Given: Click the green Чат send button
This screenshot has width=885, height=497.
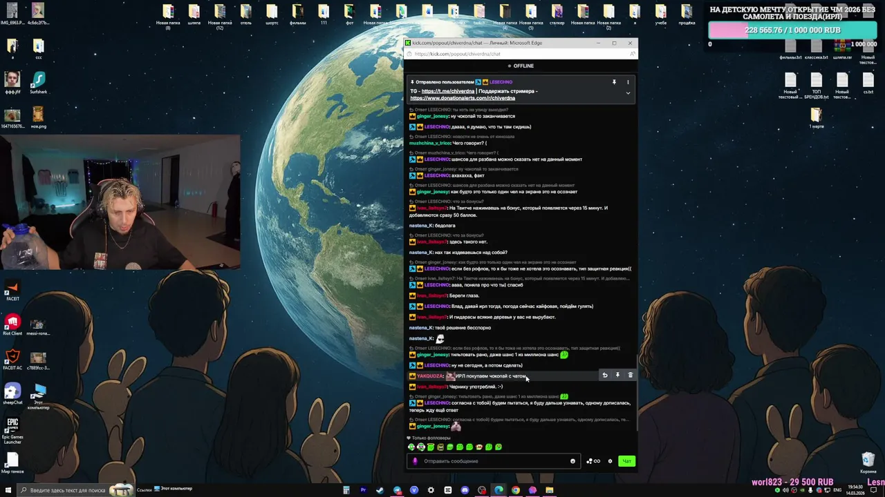Looking at the screenshot, I should 626,461.
